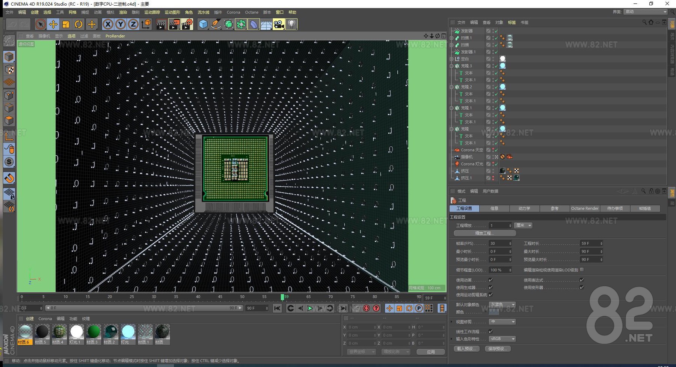Open the sRGB input color profile dropdown
Image resolution: width=676 pixels, height=367 pixels.
click(x=502, y=339)
